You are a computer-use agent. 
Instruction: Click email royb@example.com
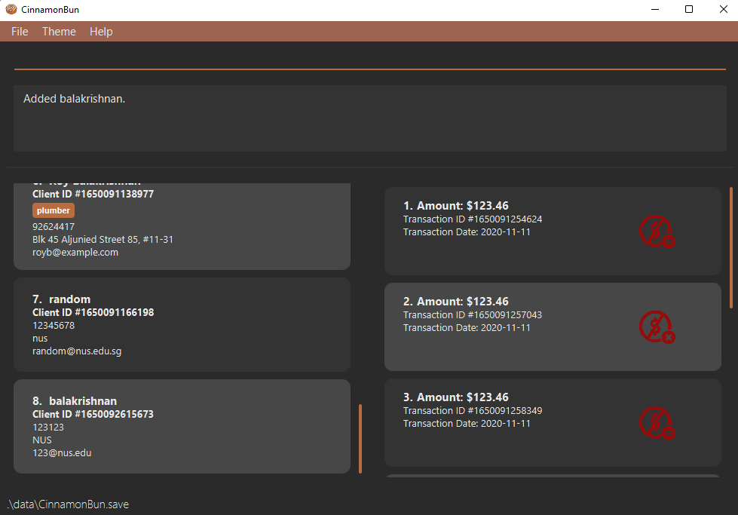tap(75, 253)
